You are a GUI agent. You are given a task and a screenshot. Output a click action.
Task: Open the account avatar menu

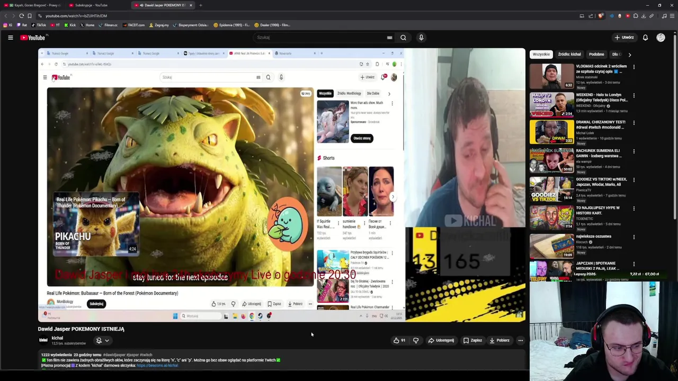[661, 38]
